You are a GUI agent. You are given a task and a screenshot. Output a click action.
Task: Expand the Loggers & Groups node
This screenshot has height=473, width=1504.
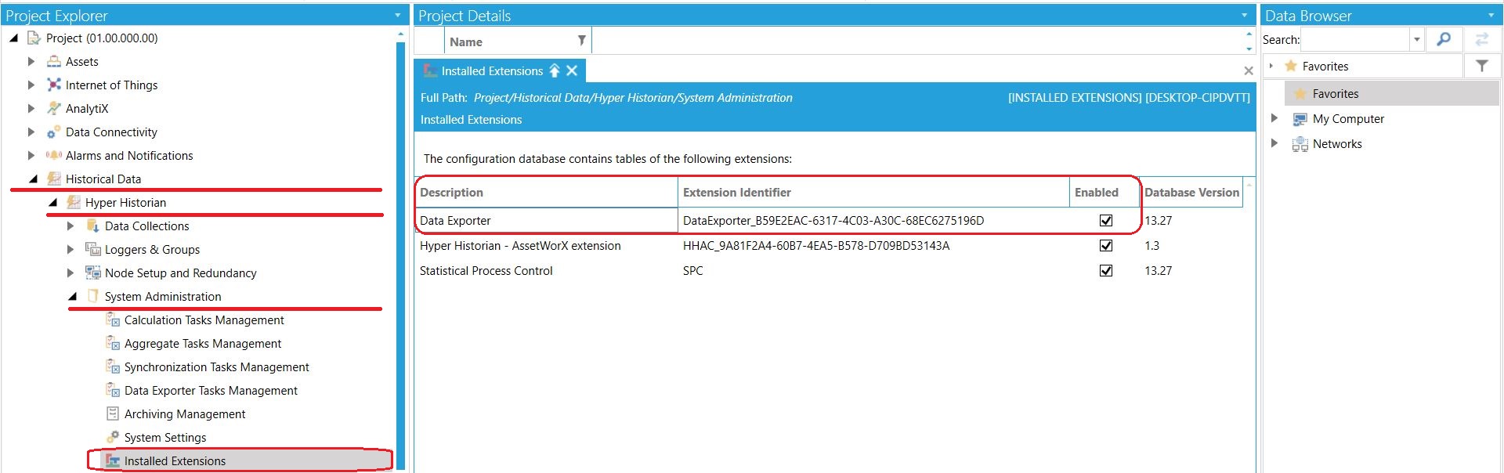(x=70, y=249)
